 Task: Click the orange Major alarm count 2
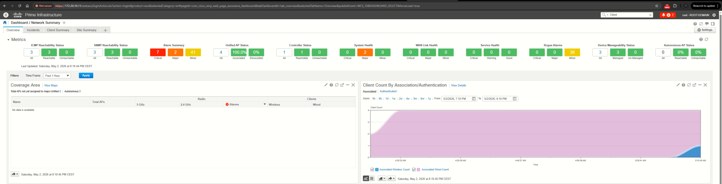[x=175, y=52]
